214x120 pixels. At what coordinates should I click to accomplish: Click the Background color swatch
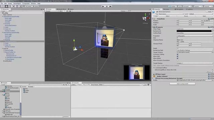tap(194, 31)
